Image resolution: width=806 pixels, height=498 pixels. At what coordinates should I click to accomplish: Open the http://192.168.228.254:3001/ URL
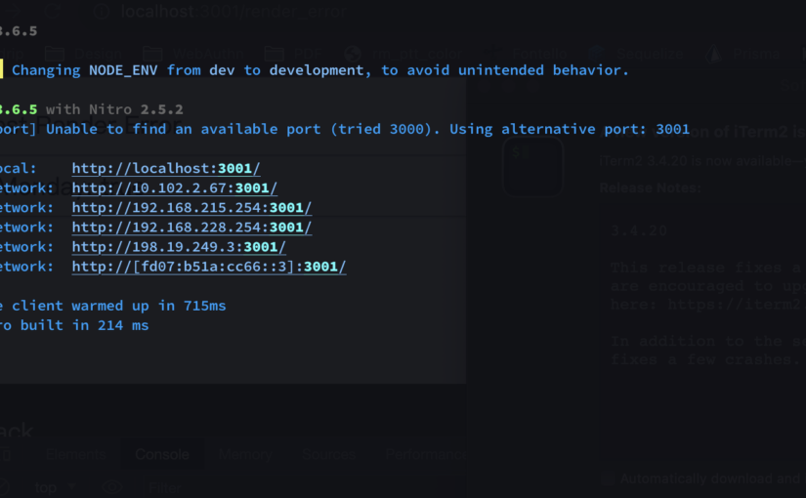191,228
